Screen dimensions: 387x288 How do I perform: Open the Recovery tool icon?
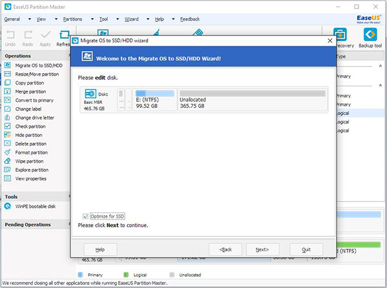pos(340,34)
